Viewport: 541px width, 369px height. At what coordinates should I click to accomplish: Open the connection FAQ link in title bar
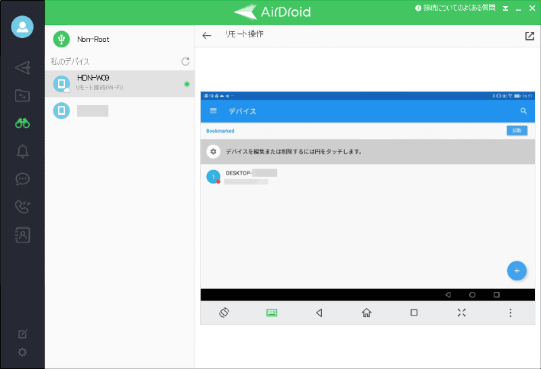[x=455, y=8]
